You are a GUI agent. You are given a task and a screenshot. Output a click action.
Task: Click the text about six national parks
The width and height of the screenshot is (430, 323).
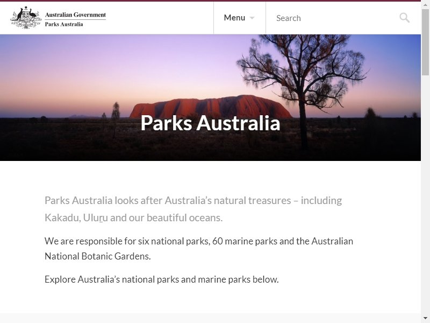pyautogui.click(x=199, y=249)
